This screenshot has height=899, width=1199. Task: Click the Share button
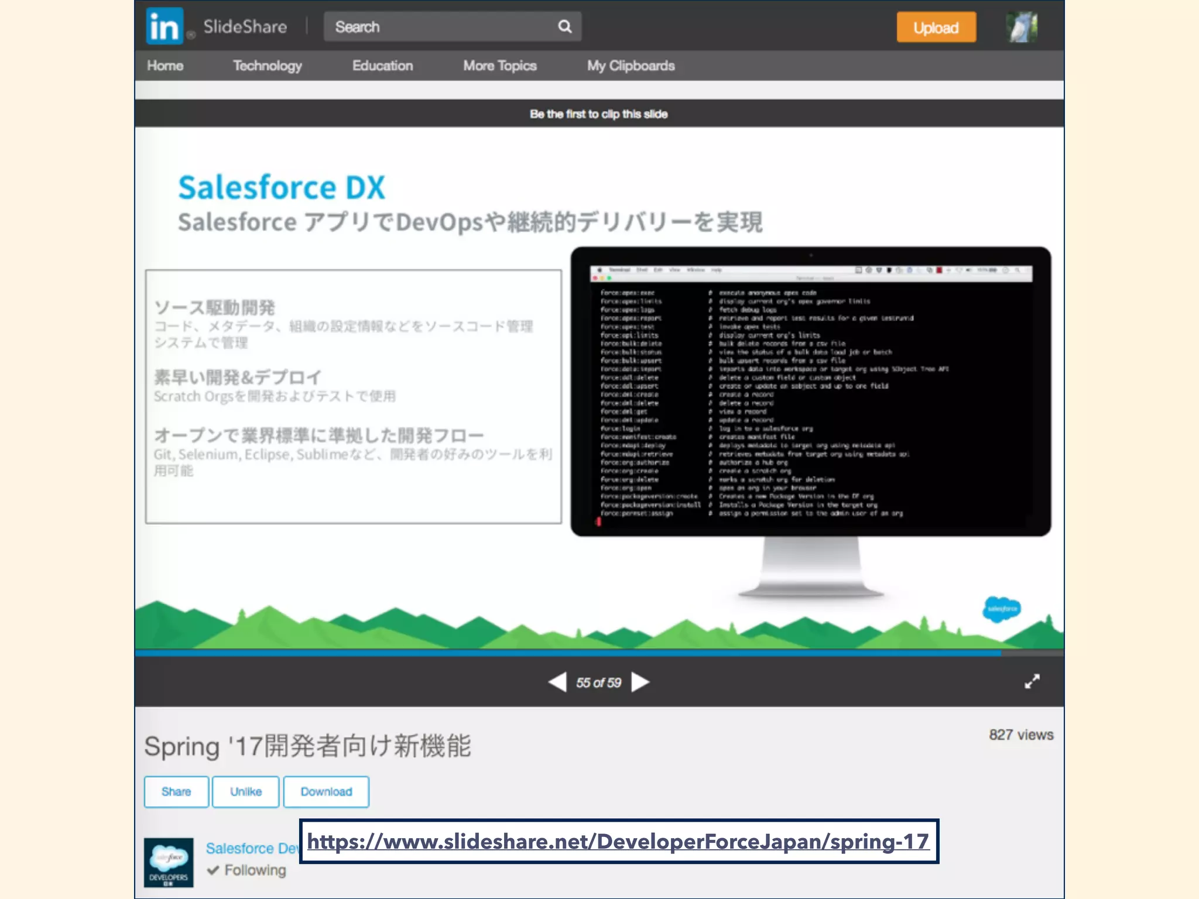(x=176, y=792)
